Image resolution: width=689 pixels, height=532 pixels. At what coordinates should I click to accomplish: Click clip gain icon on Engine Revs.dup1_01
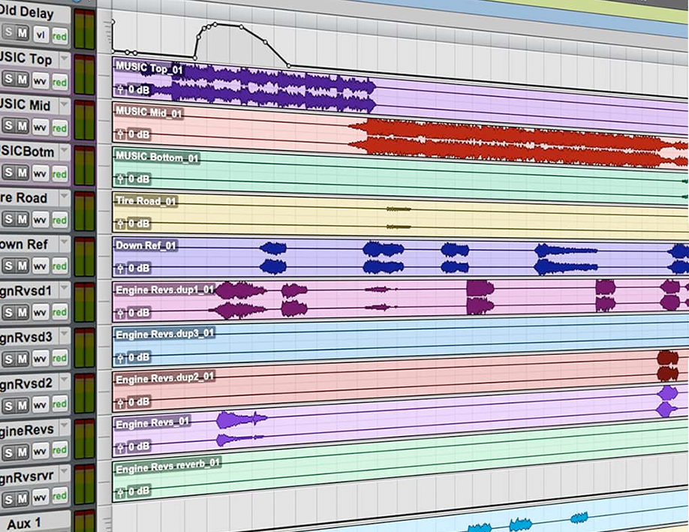tap(120, 312)
